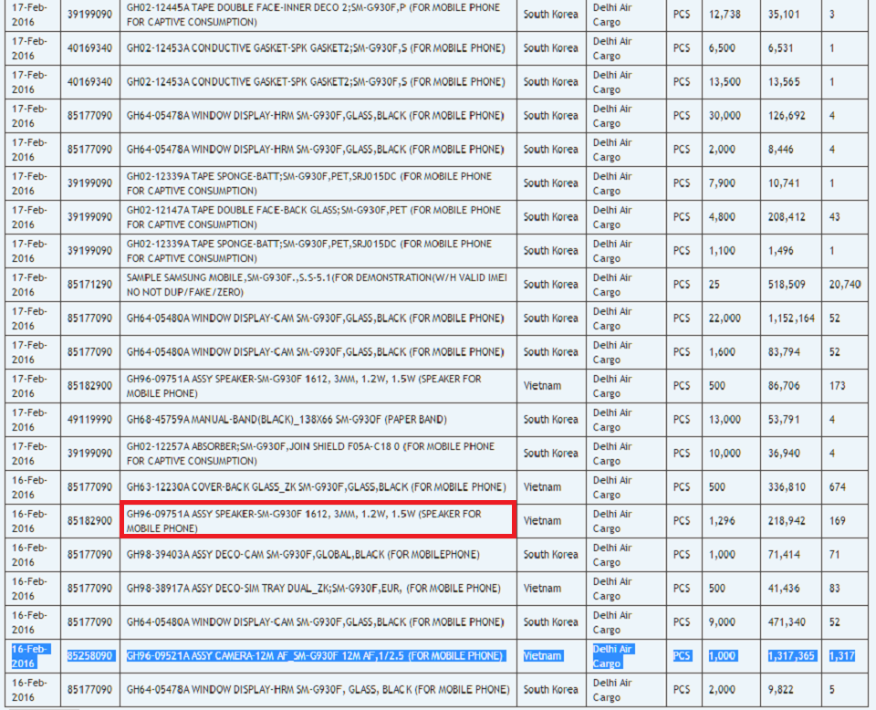876x710 pixels.
Task: Click value cell 13,565
Action: 790,82
